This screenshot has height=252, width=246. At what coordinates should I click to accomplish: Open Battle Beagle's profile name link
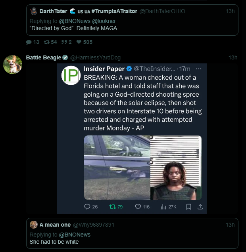point(44,57)
